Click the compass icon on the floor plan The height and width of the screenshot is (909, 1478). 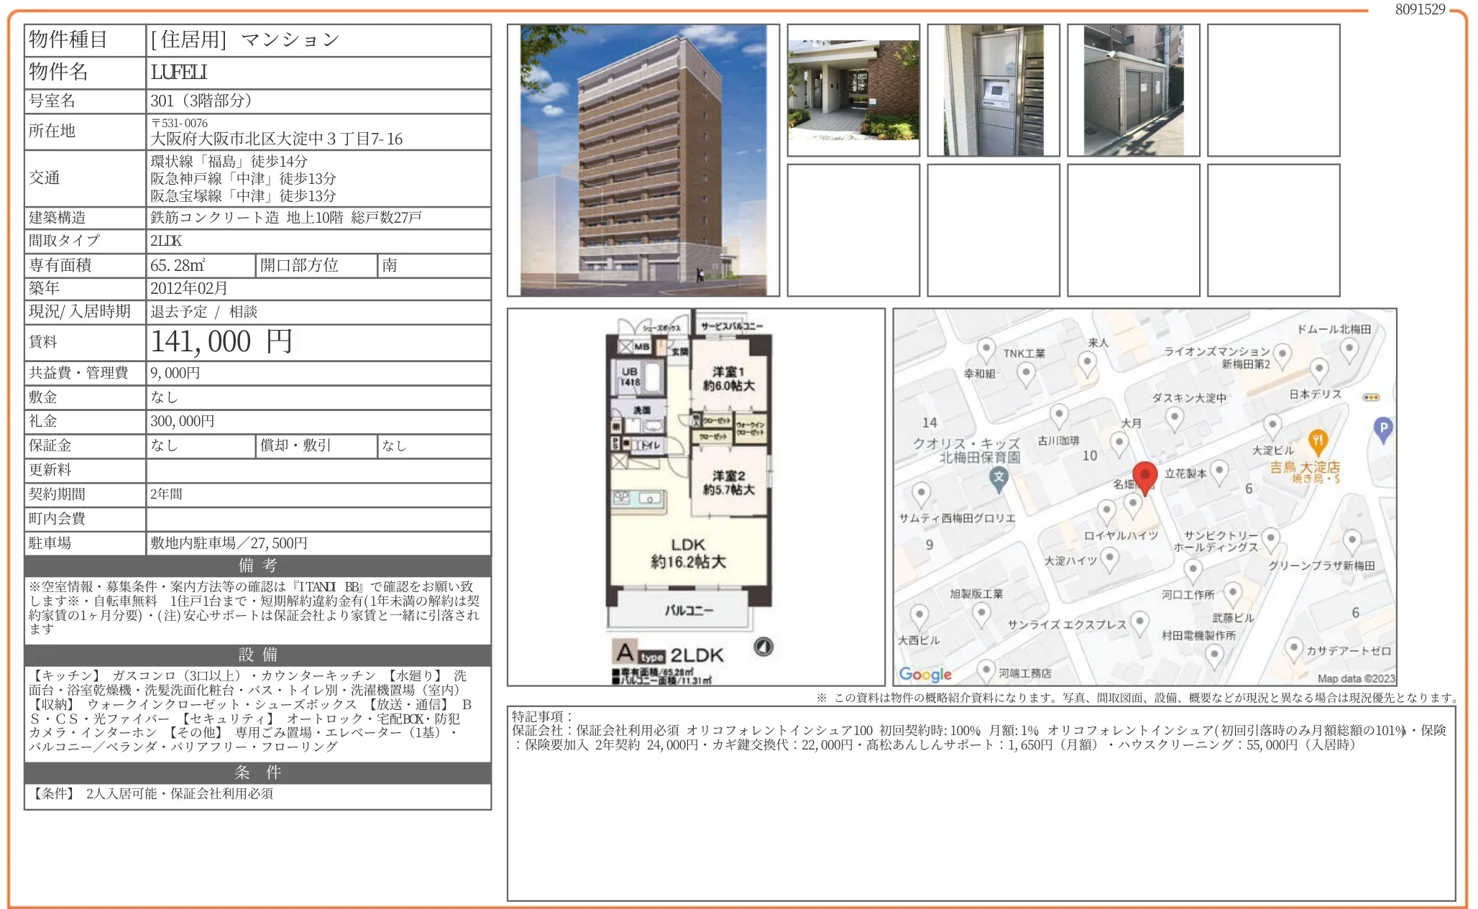[763, 647]
